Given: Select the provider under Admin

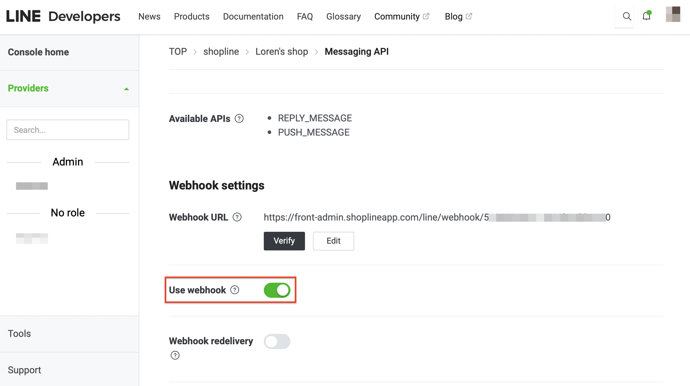Looking at the screenshot, I should (x=32, y=186).
